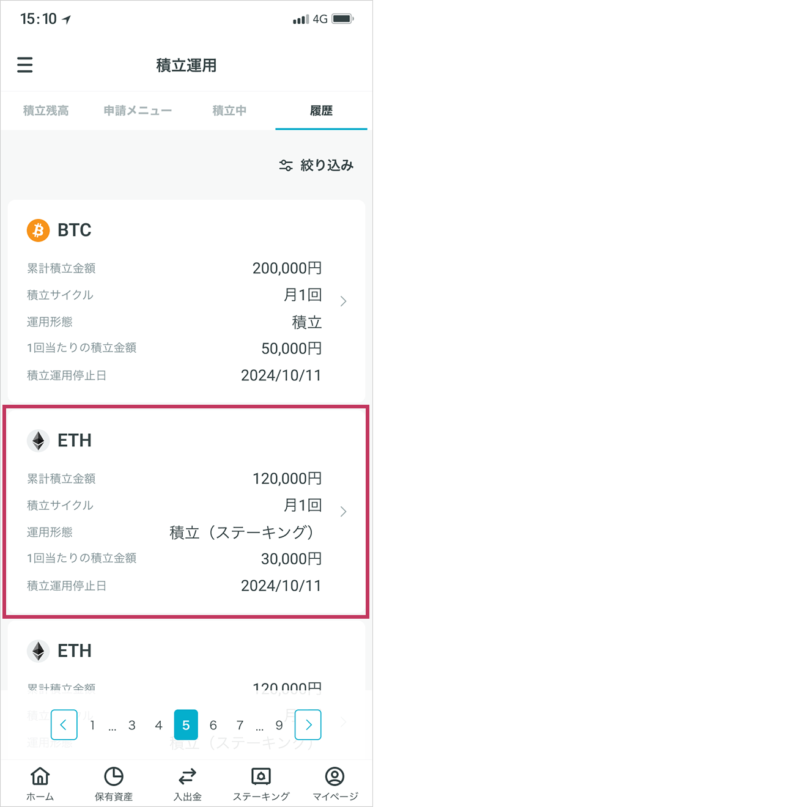This screenshot has height=807, width=795.
Task: Open ステーキング in the bottom bar
Action: [x=261, y=784]
